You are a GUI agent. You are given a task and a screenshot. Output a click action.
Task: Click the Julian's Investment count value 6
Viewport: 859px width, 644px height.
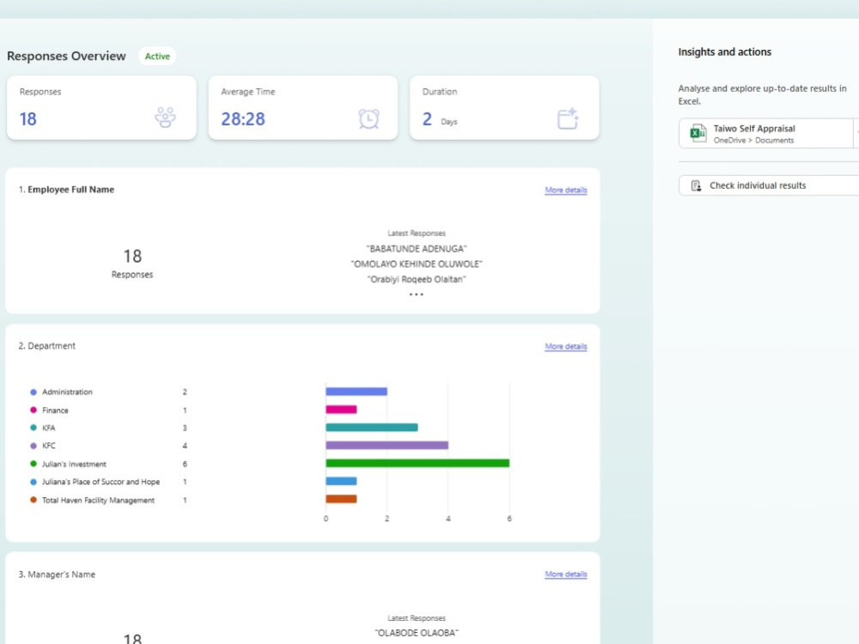[x=185, y=464]
